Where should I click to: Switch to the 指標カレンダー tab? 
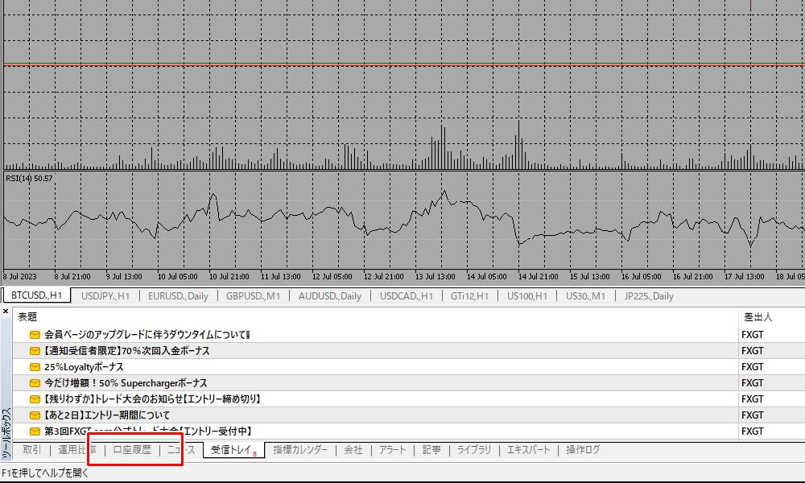click(300, 450)
